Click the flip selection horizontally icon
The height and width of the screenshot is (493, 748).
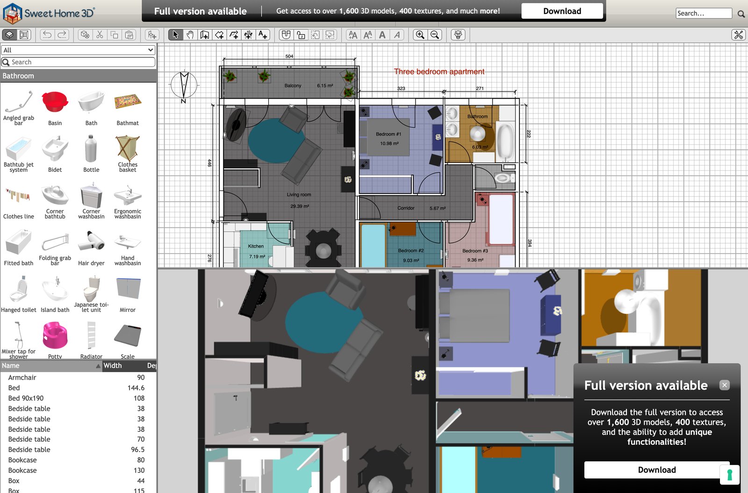[x=316, y=35]
